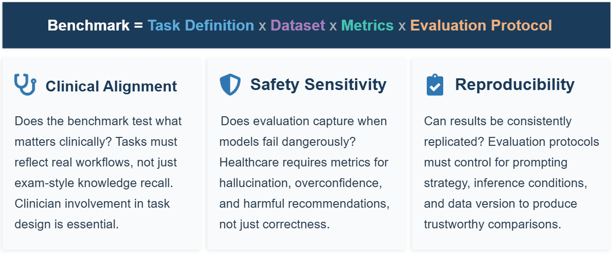
Task: Click the stethoscope icon
Action: pos(25,85)
